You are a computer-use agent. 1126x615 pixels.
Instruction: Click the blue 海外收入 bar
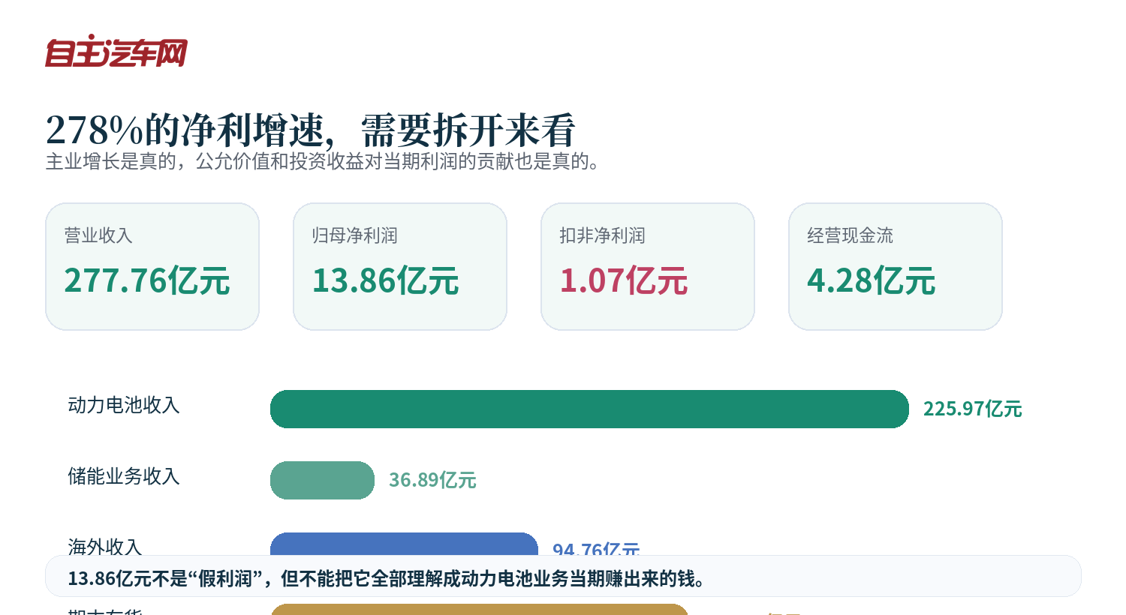[404, 544]
